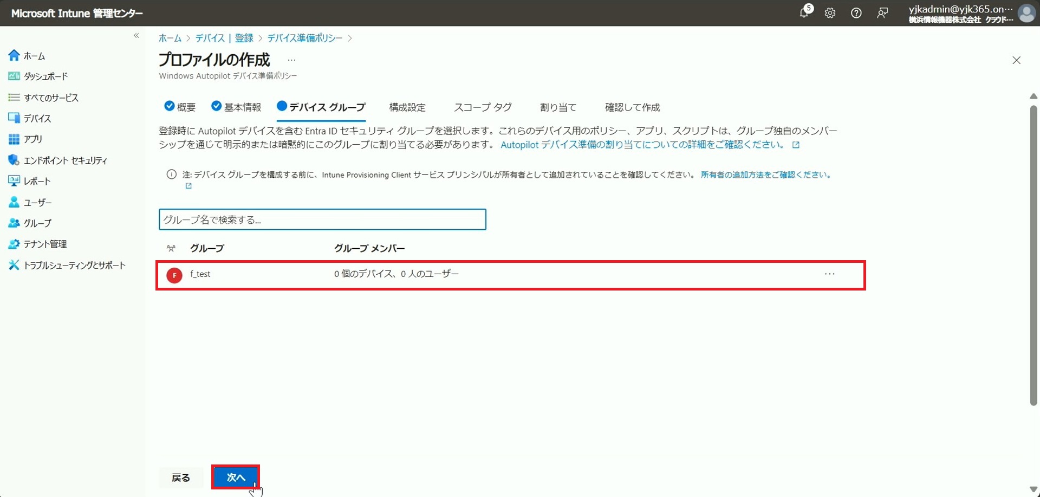Viewport: 1040px width, 497px height.
Task: Open the notifications bell icon
Action: (804, 13)
